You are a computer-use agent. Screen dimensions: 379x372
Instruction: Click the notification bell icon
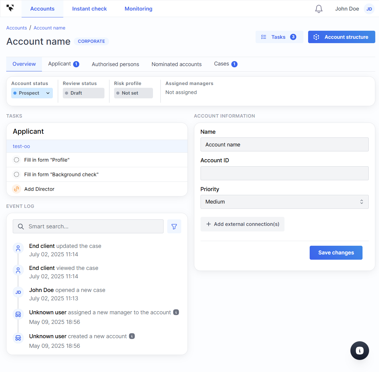tap(319, 9)
